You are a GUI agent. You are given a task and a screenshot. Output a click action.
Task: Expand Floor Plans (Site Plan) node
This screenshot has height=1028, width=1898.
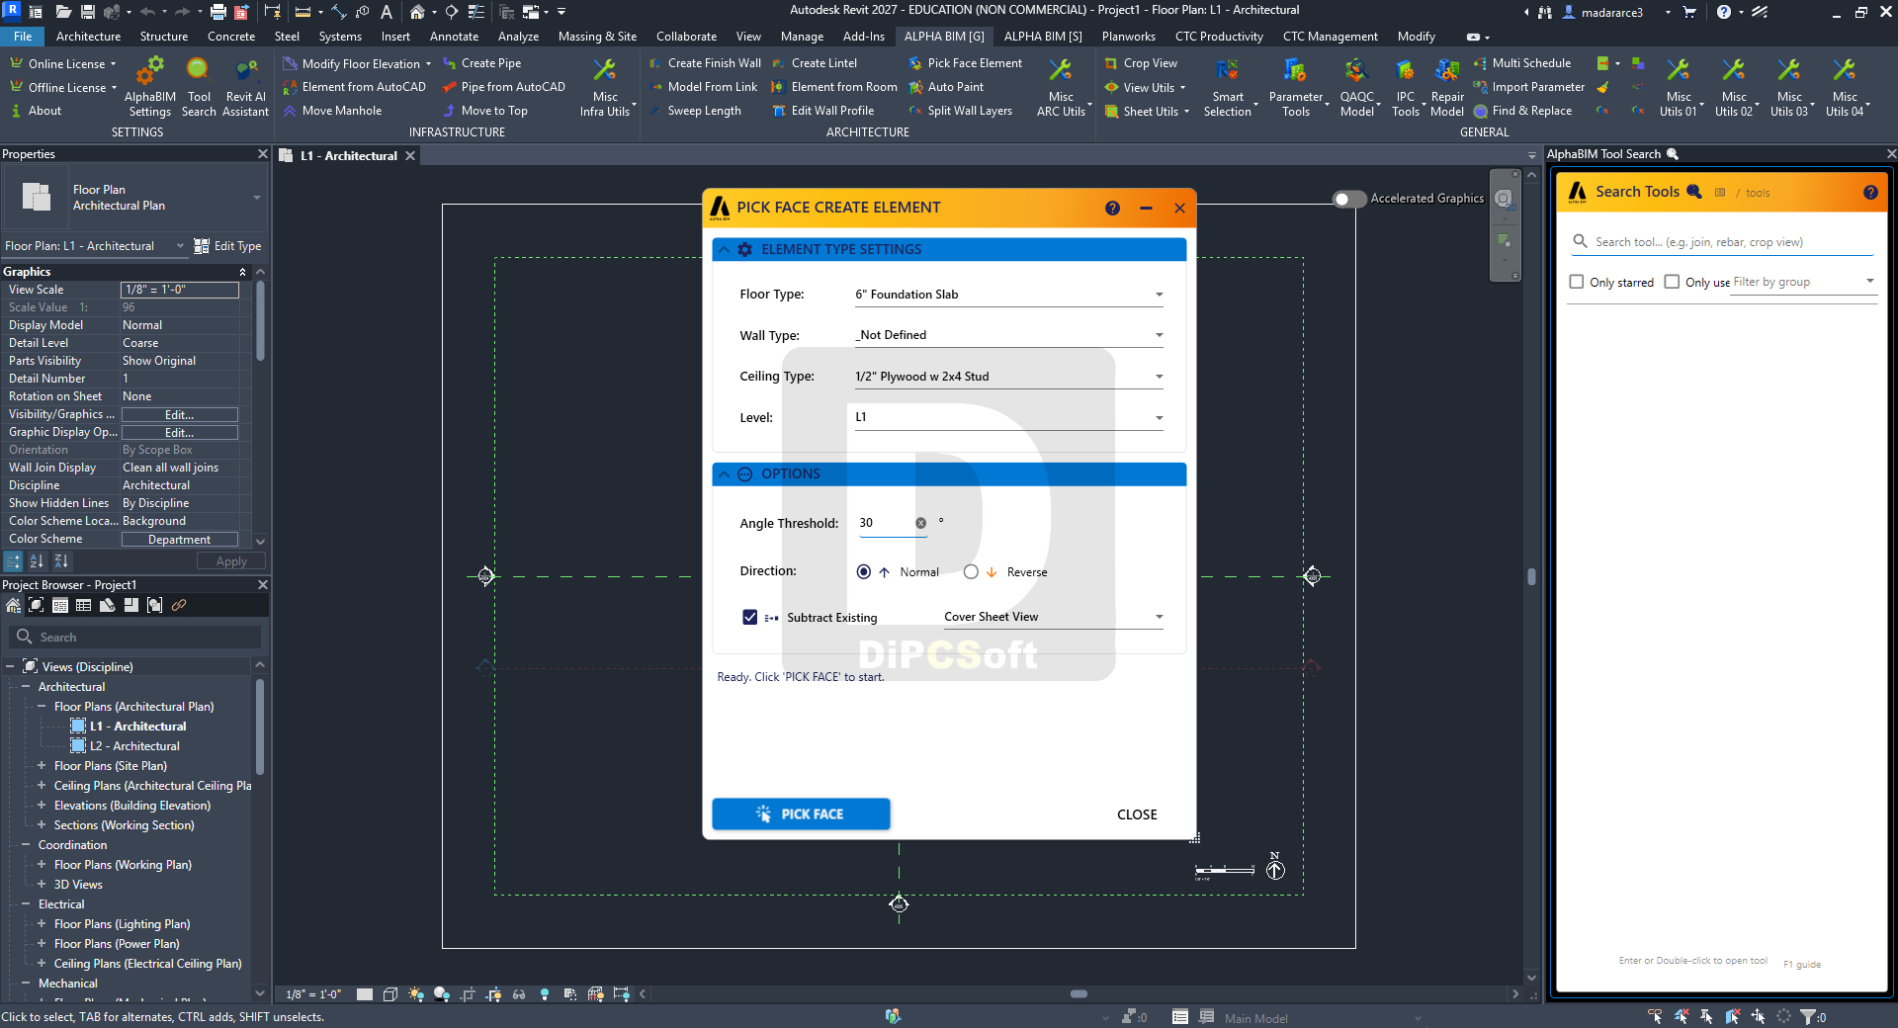coord(42,766)
